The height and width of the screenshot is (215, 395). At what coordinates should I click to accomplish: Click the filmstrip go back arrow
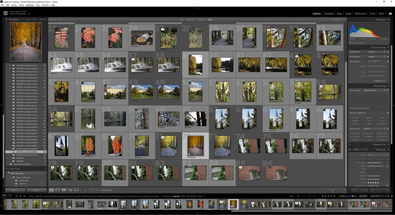20,196
